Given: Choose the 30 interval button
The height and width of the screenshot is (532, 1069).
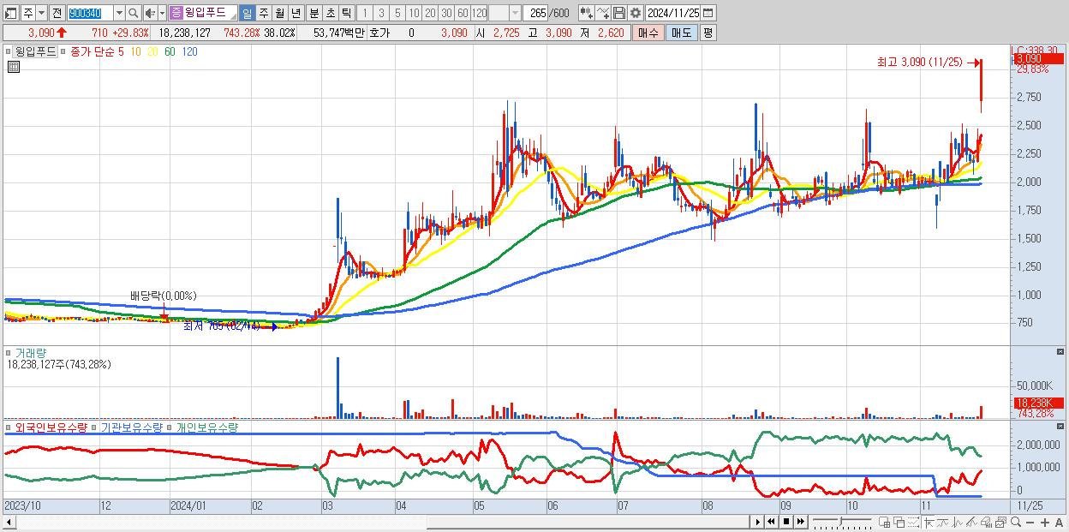Looking at the screenshot, I should coord(447,13).
